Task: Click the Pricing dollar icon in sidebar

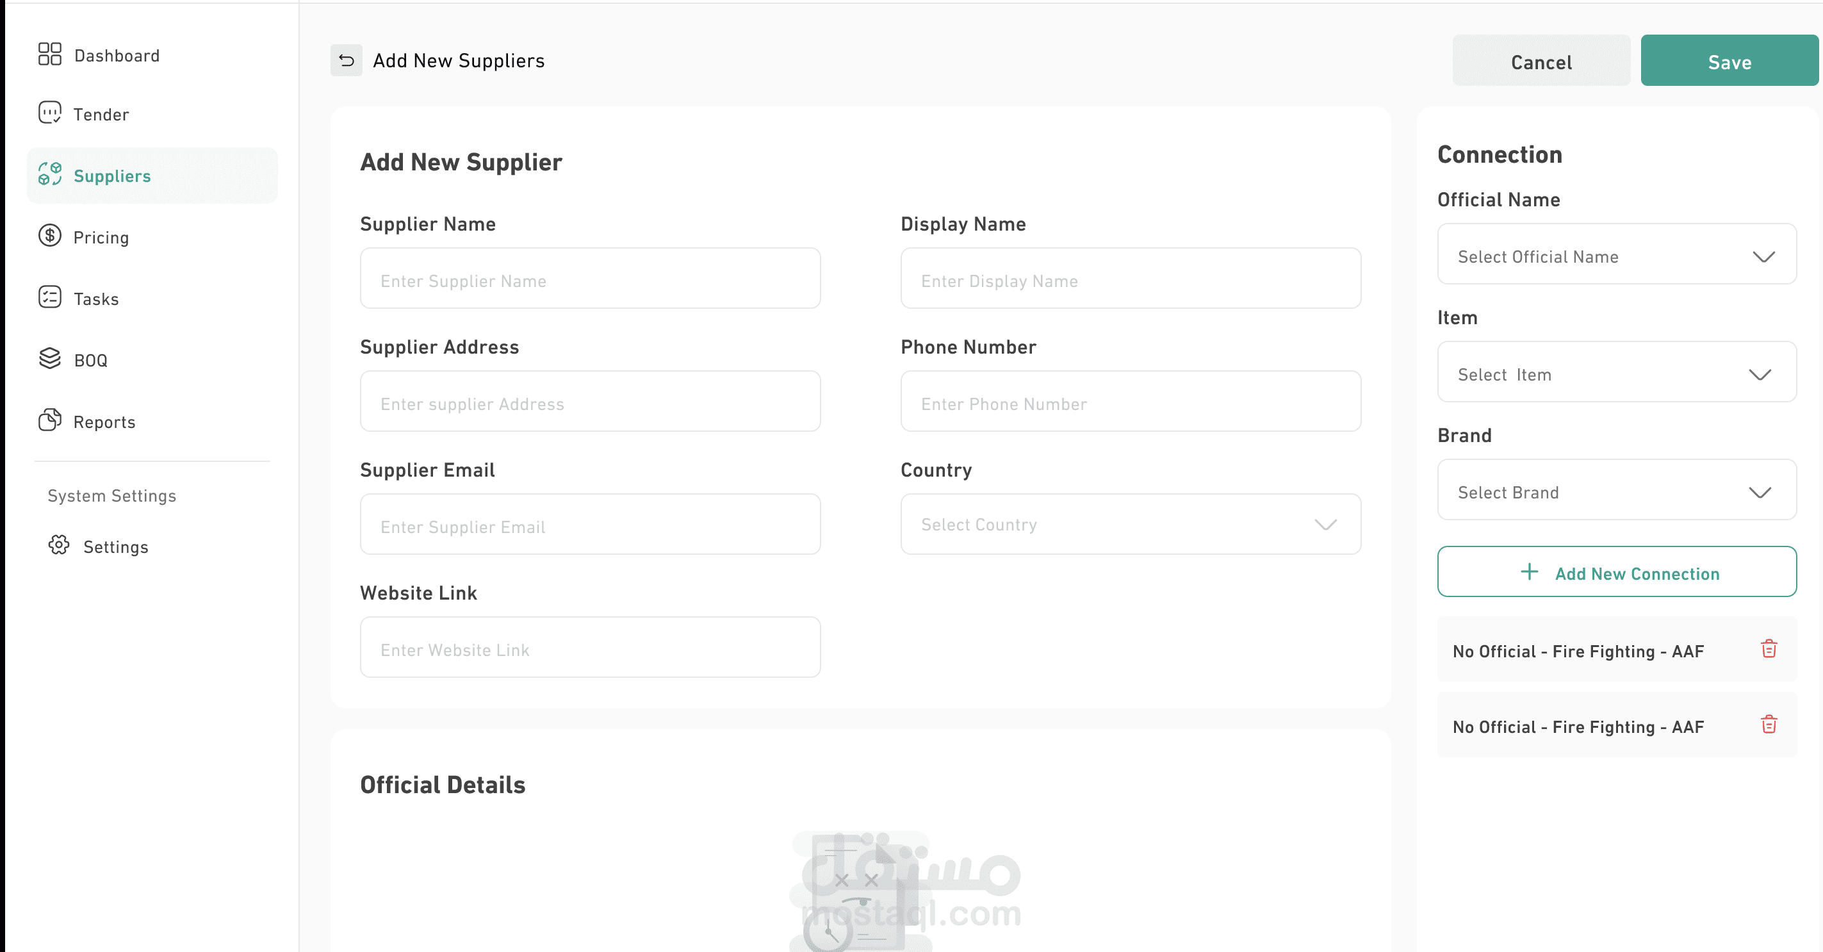Action: pyautogui.click(x=49, y=236)
